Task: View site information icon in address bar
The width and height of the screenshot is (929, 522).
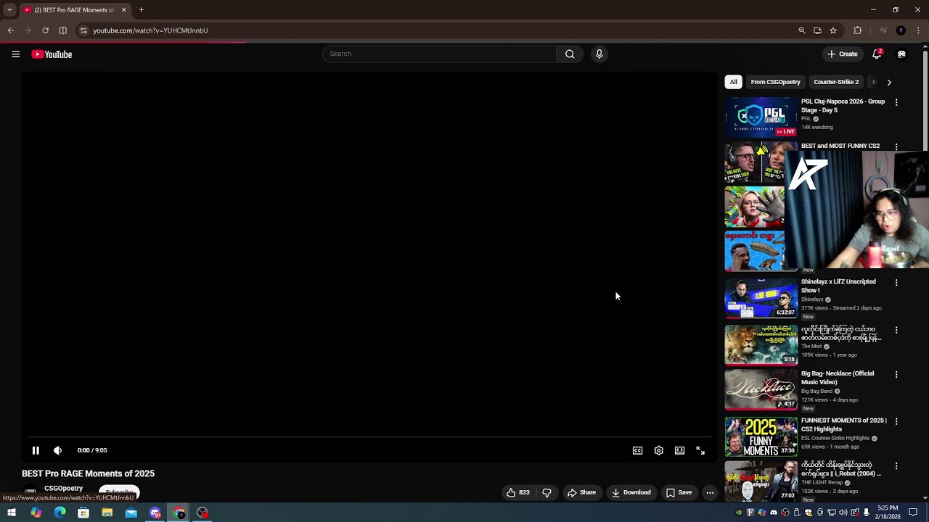Action: tap(83, 30)
